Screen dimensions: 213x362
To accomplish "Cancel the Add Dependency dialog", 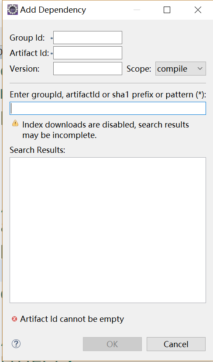I will coord(176,344).
